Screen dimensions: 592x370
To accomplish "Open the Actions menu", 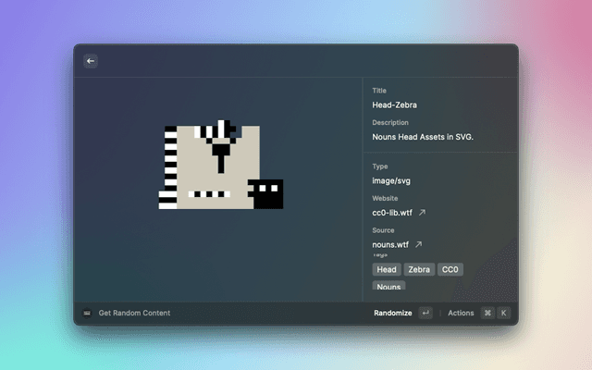I will [x=461, y=314].
